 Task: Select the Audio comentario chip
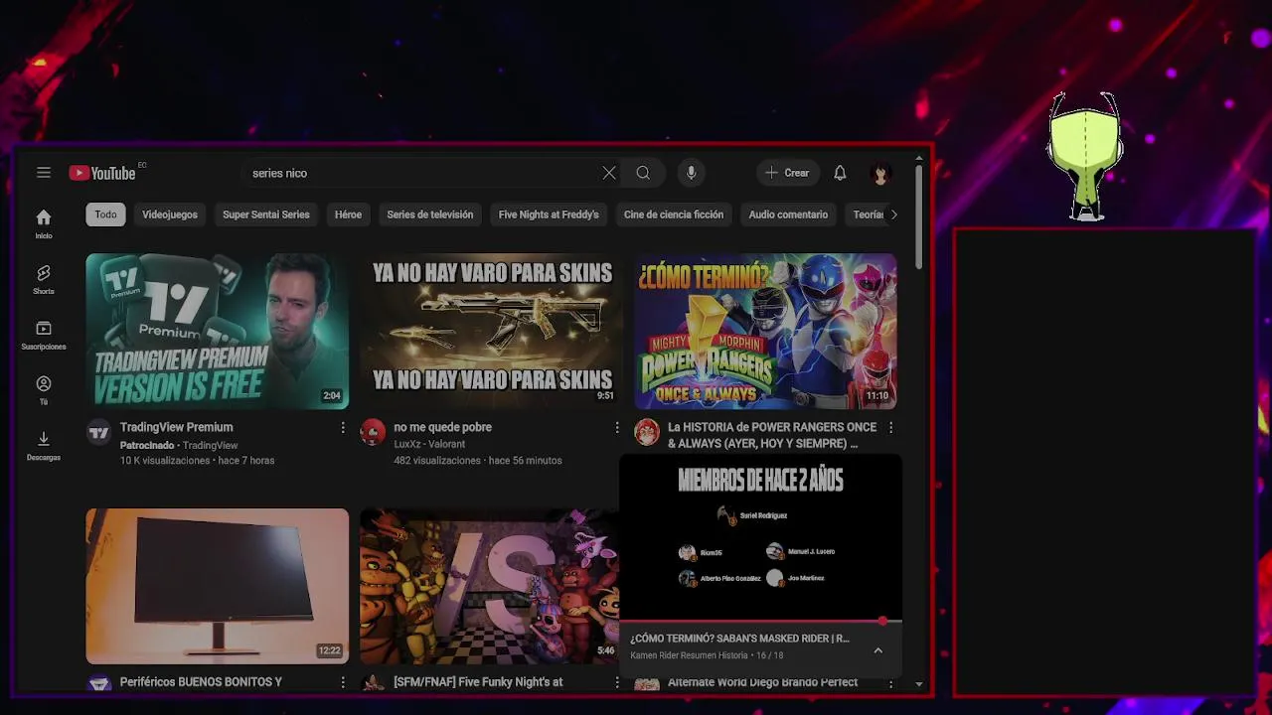788,214
